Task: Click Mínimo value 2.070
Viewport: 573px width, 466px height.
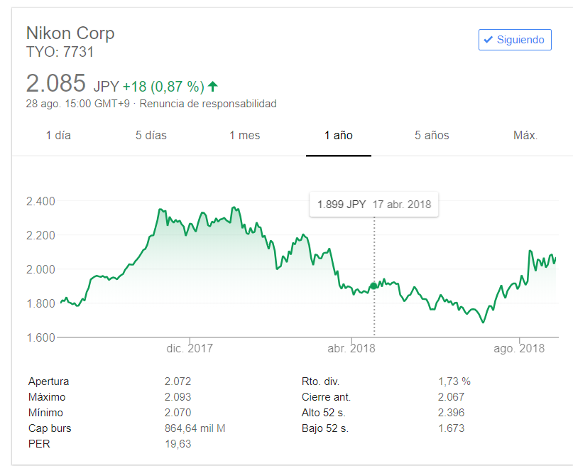Action: 178,413
